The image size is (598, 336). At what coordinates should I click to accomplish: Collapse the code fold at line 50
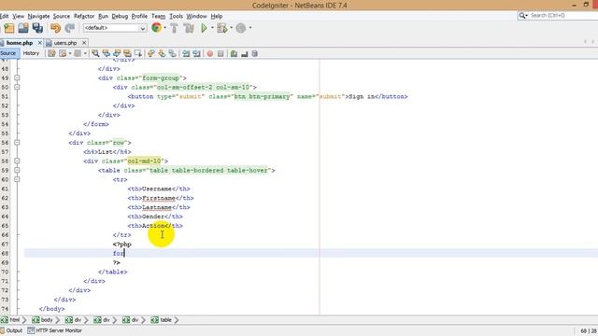pos(17,87)
